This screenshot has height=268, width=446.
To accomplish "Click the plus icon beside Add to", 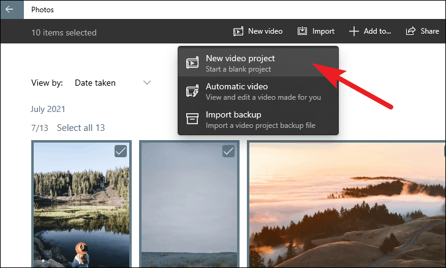I will coord(353,31).
